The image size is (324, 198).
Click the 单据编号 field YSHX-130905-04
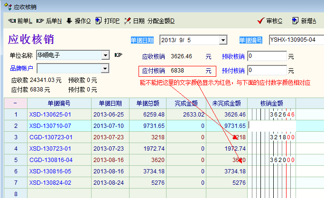click(x=296, y=40)
